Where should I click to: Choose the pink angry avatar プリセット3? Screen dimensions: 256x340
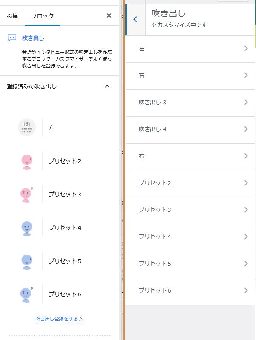tap(27, 194)
